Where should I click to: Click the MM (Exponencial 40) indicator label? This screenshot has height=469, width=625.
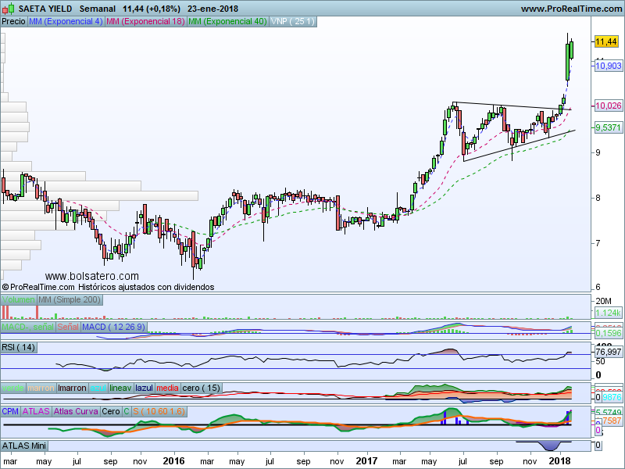pos(227,21)
